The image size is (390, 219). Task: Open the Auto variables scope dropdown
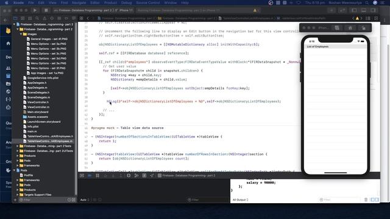[x=85, y=200]
